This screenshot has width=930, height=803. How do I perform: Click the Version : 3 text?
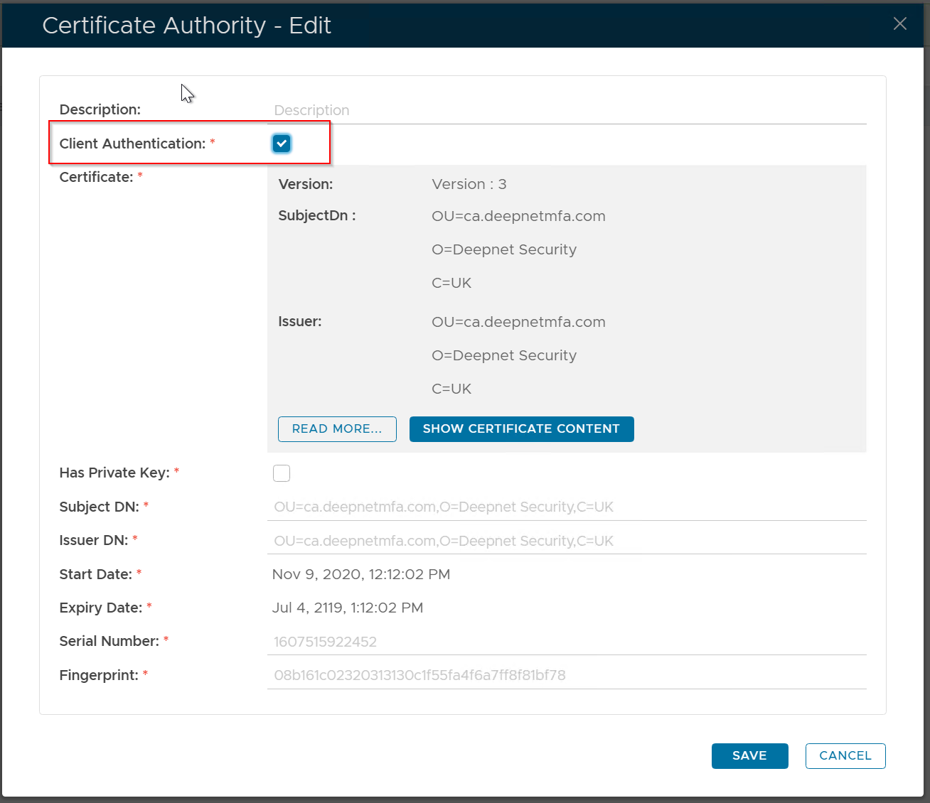[x=469, y=184]
